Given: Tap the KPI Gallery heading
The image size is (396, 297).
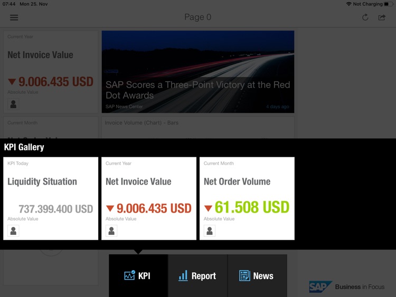Looking at the screenshot, I should (24, 147).
